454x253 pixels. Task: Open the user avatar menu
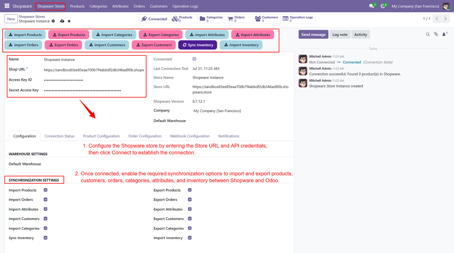[446, 6]
